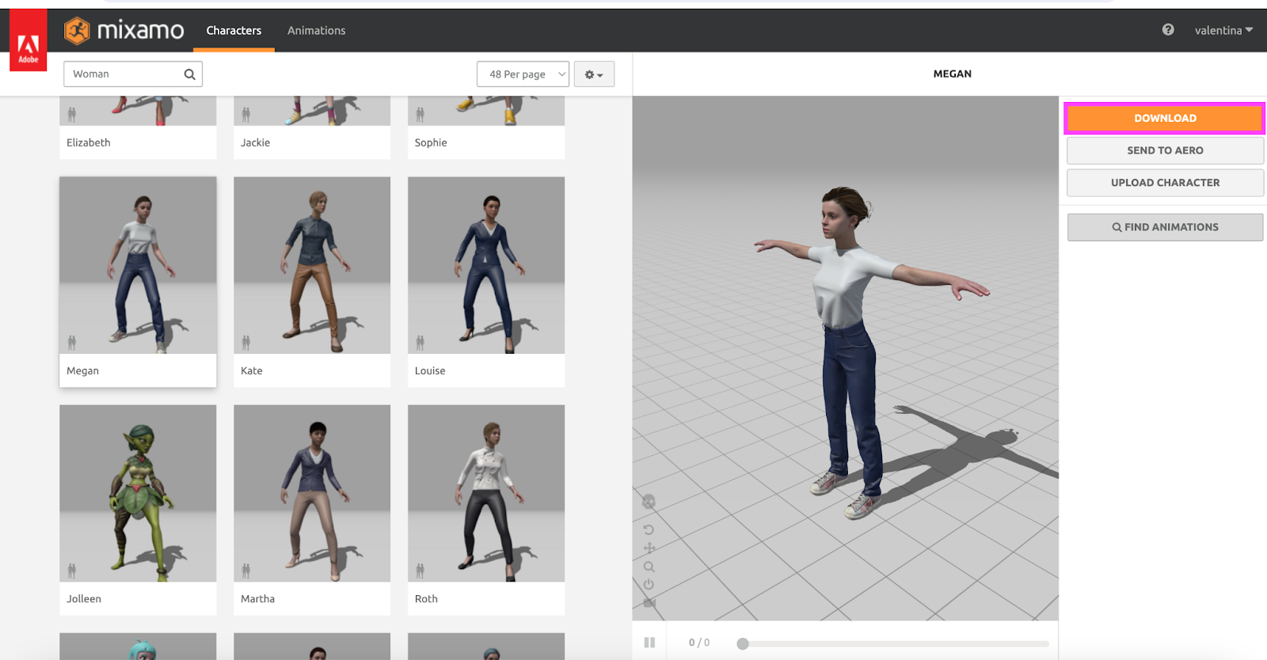Viewport: 1267px width, 660px height.
Task: Toggle the skeleton view skull icon
Action: (649, 502)
